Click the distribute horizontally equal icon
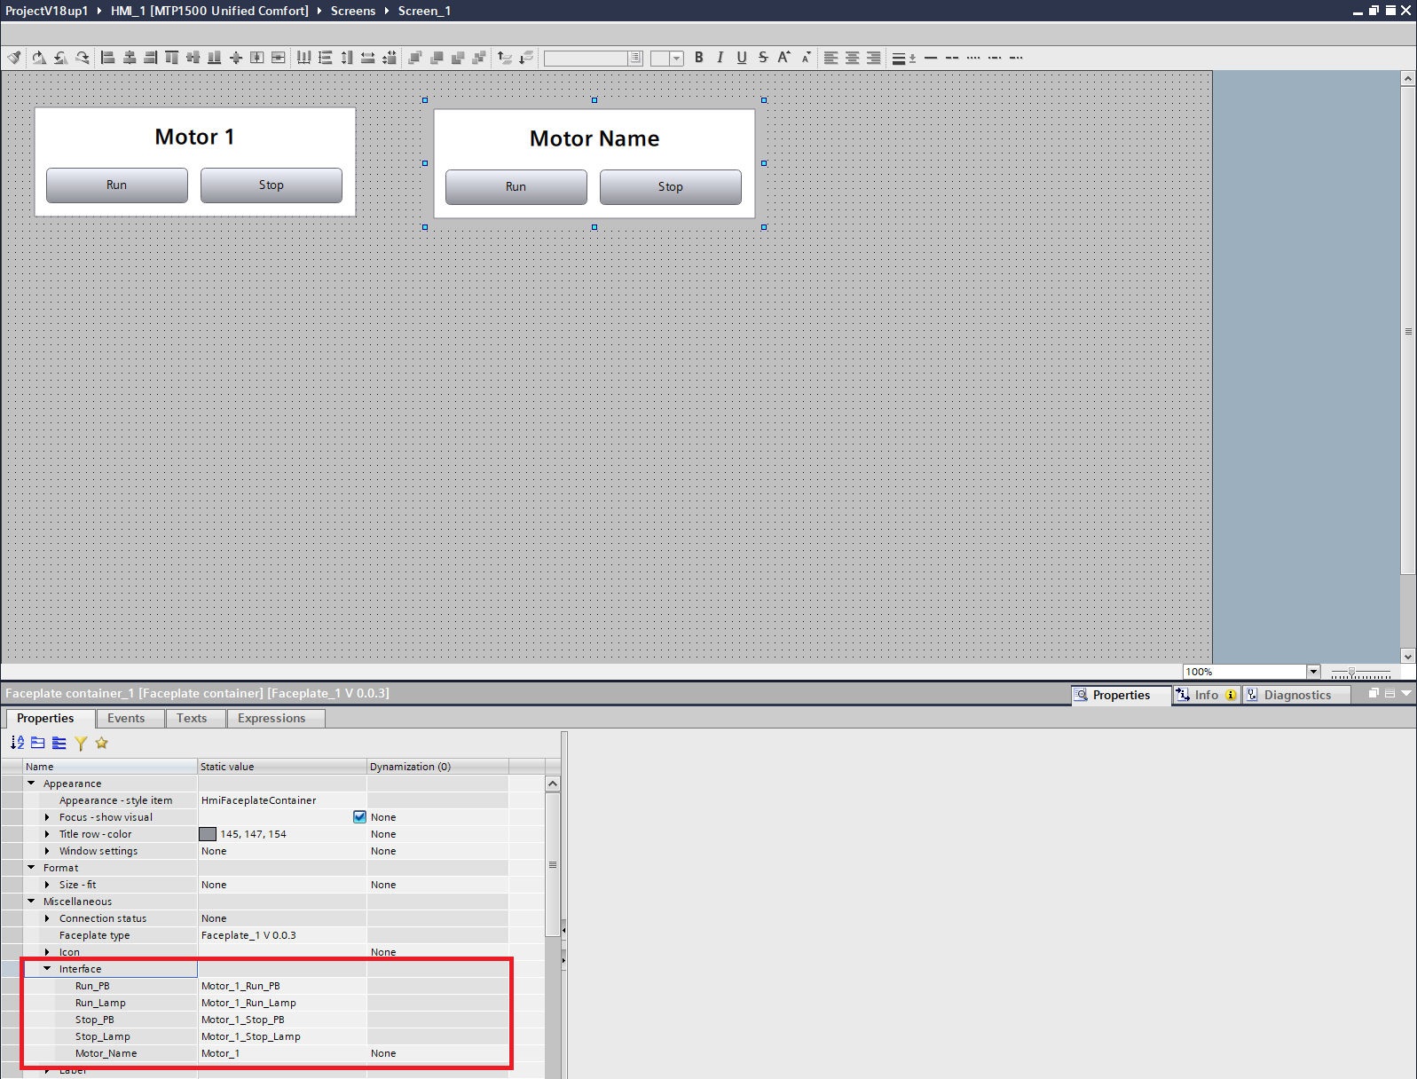The width and height of the screenshot is (1417, 1079). pos(304,58)
